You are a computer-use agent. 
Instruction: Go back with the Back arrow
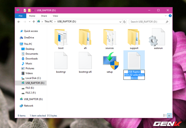(x=19, y=22)
